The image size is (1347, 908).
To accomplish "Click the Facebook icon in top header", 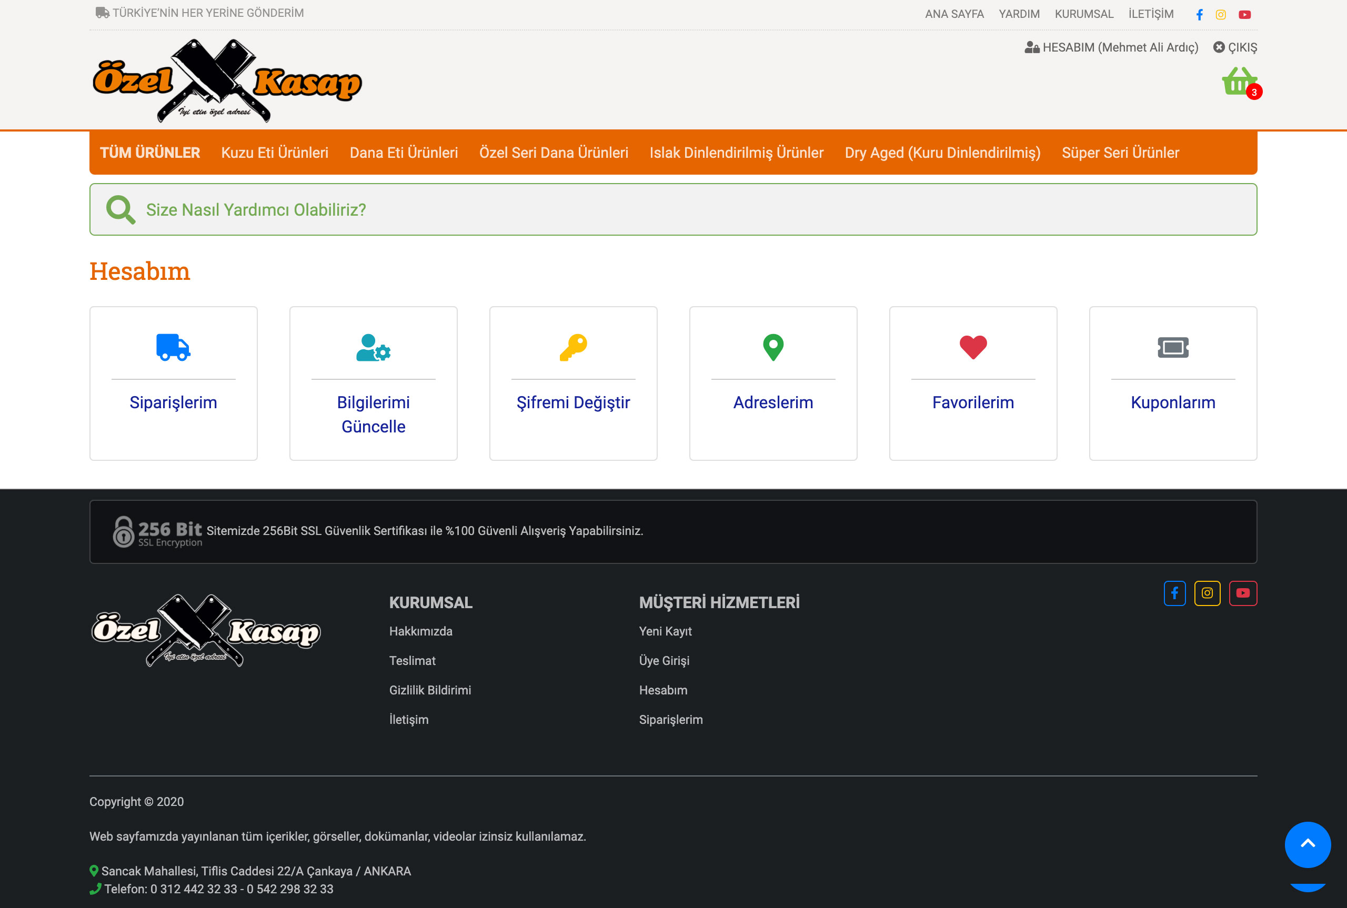I will click(x=1199, y=15).
